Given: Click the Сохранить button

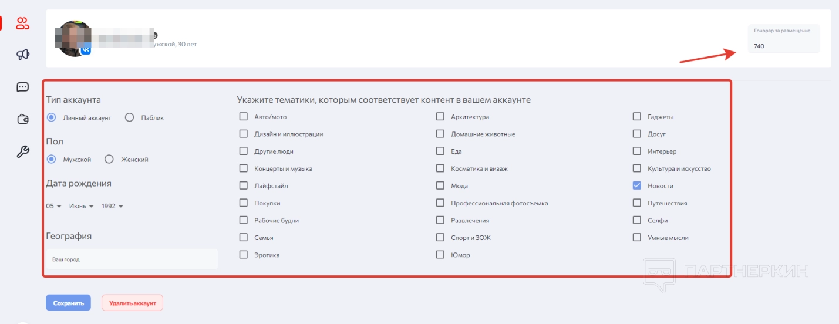Looking at the screenshot, I should click(x=68, y=303).
